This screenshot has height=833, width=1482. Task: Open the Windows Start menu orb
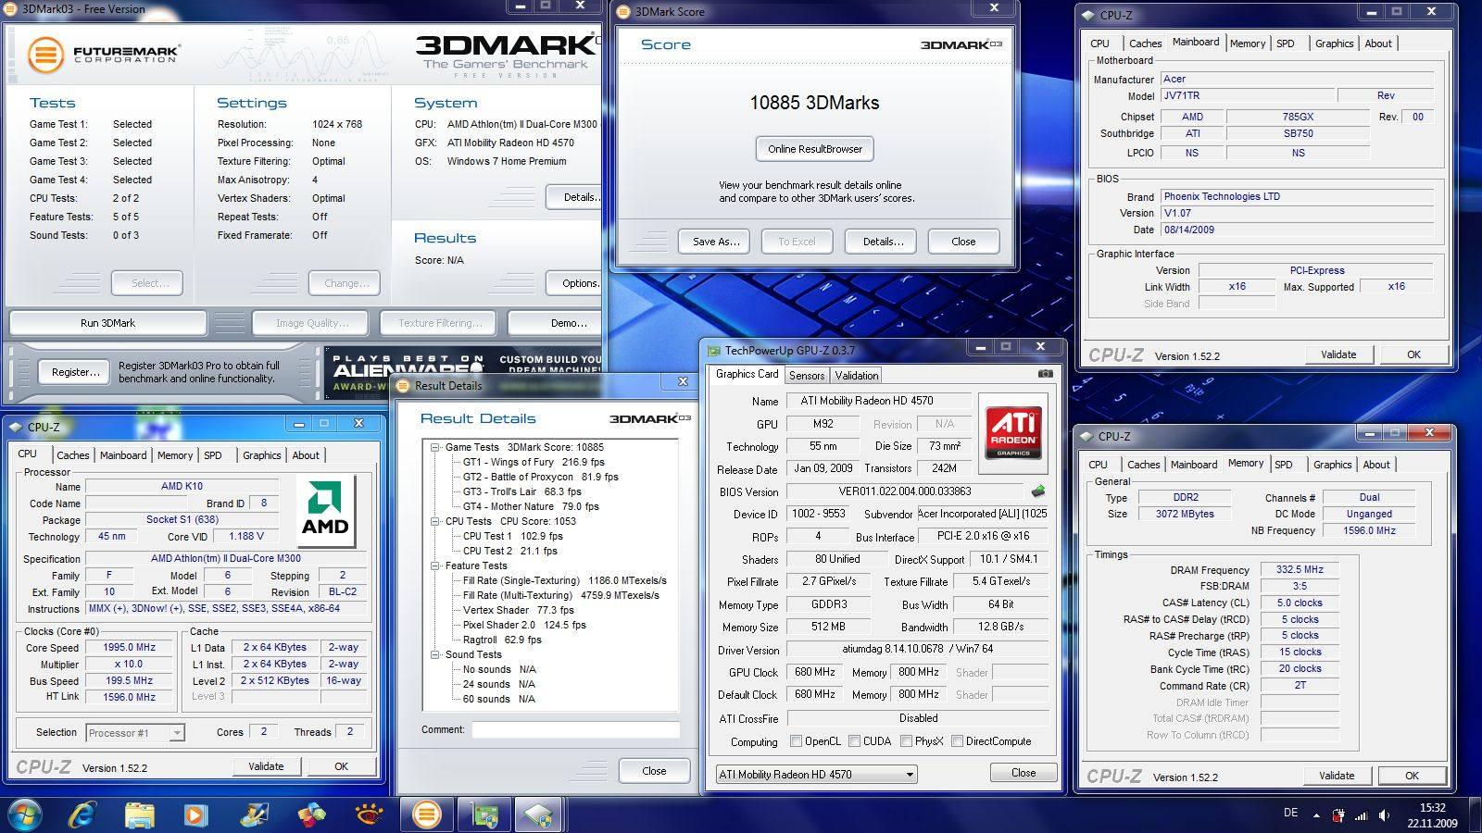[25, 814]
